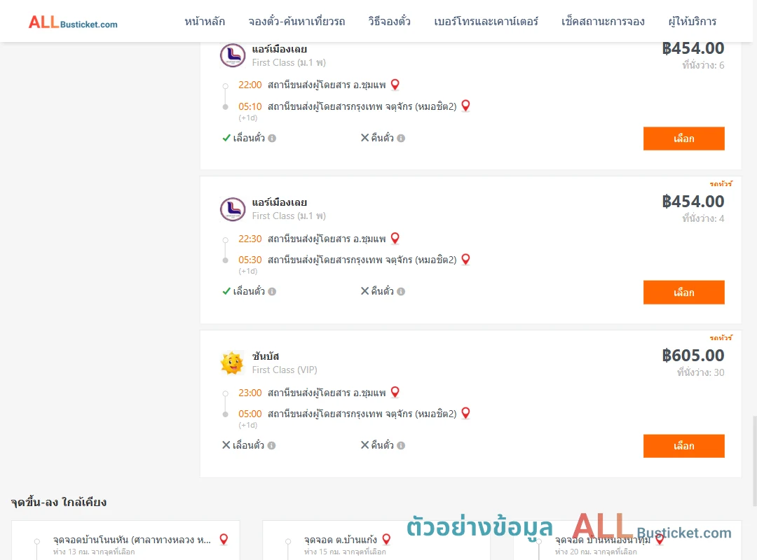The height and width of the screenshot is (560, 757).
Task: Open the หน้าหลัก menu item
Action: pyautogui.click(x=205, y=21)
